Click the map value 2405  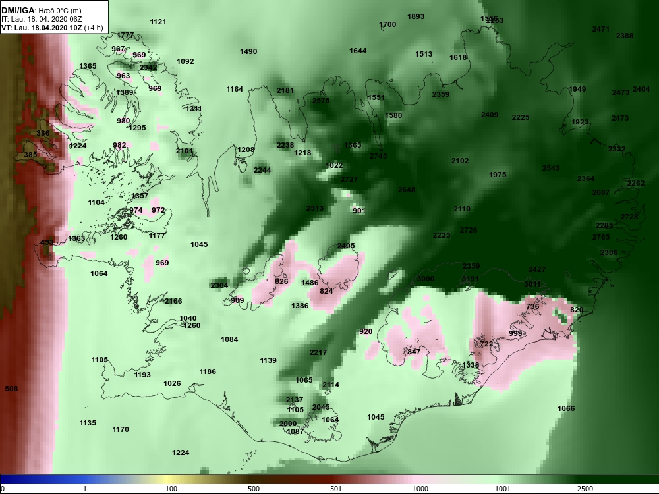click(346, 246)
